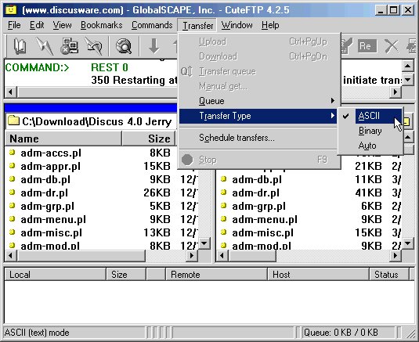Expand the Transfer Type submenu
Screen dimensions: 419x342
(258, 116)
